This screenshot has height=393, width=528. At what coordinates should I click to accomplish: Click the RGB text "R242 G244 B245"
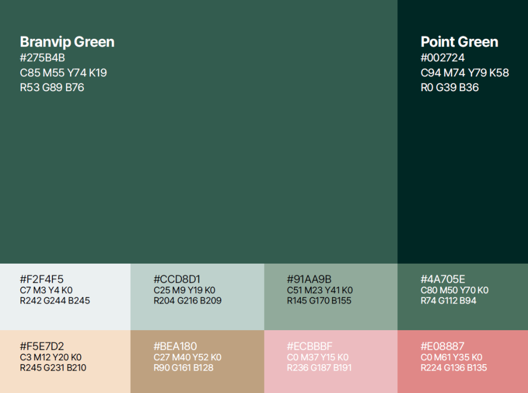[x=55, y=301]
